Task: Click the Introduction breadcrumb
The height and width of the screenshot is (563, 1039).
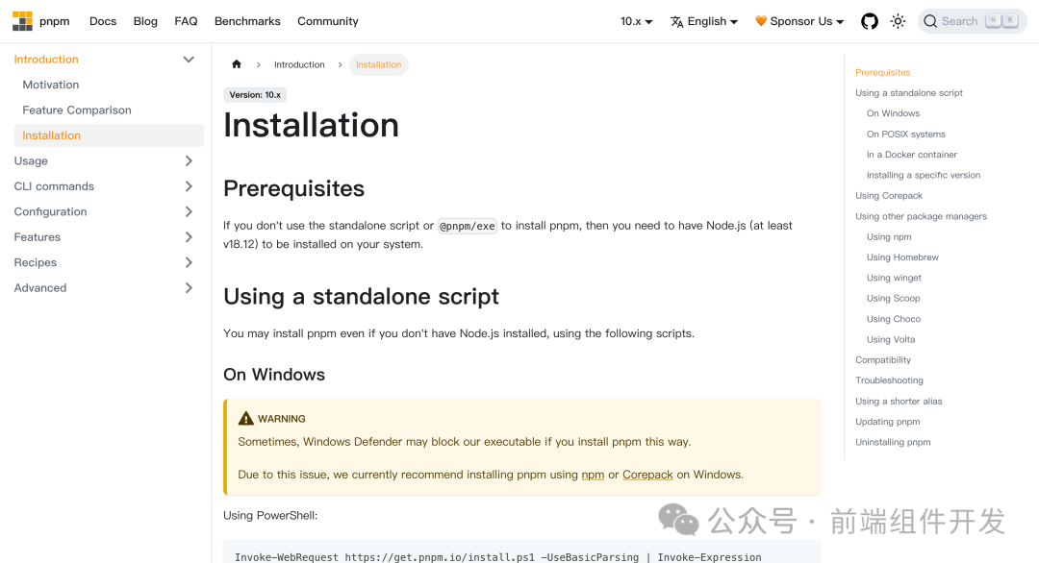Action: 299,64
